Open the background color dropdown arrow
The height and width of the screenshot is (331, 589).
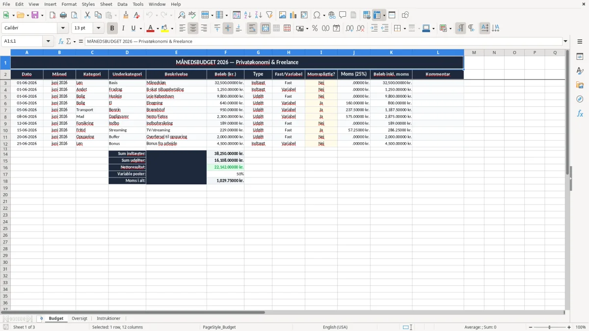(x=172, y=28)
